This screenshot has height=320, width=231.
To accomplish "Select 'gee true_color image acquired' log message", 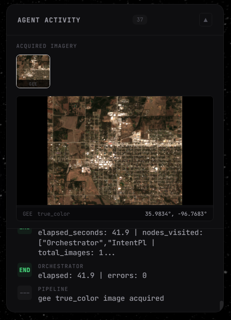I will tap(101, 299).
